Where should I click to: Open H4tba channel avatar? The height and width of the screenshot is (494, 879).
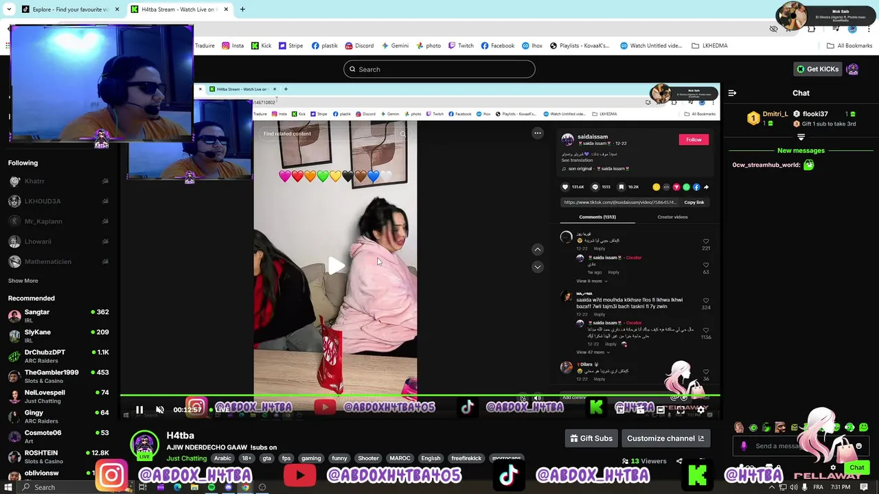click(145, 444)
